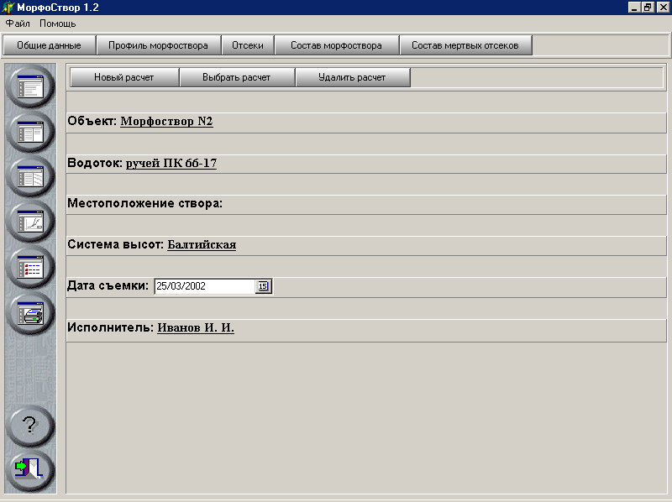Open help via the question mark icon
The width and height of the screenshot is (672, 502).
tap(30, 426)
